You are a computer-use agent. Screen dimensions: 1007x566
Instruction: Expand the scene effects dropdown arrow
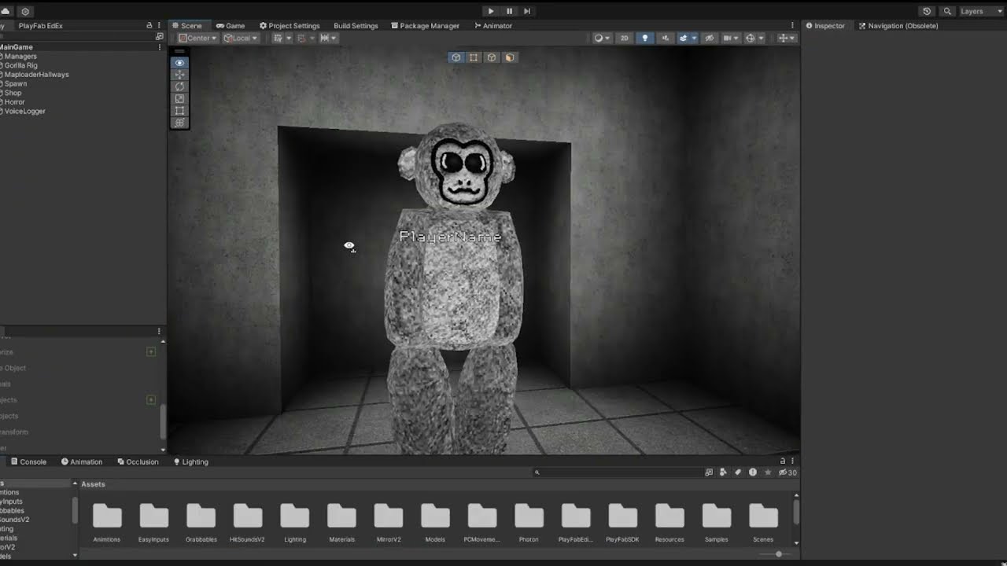tap(695, 38)
